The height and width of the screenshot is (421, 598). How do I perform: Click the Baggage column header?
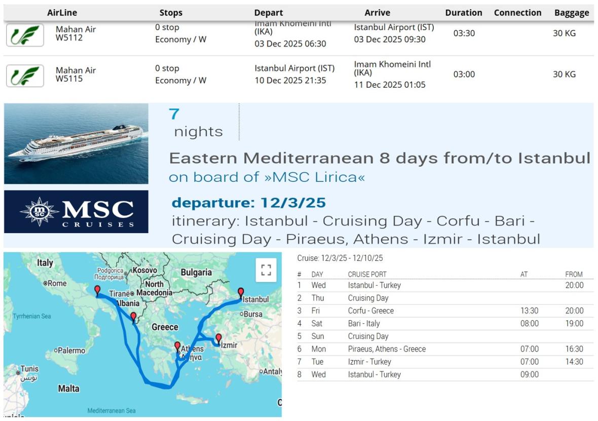point(572,13)
